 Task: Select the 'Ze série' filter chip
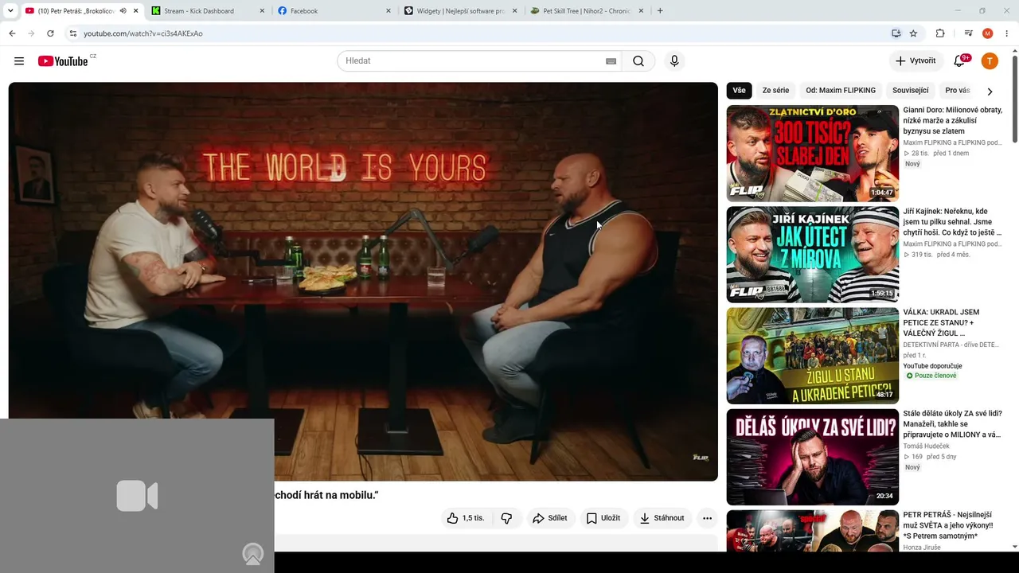[775, 91]
